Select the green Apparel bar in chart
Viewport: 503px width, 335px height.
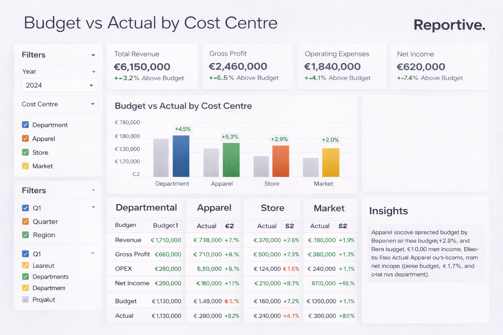pyautogui.click(x=231, y=160)
